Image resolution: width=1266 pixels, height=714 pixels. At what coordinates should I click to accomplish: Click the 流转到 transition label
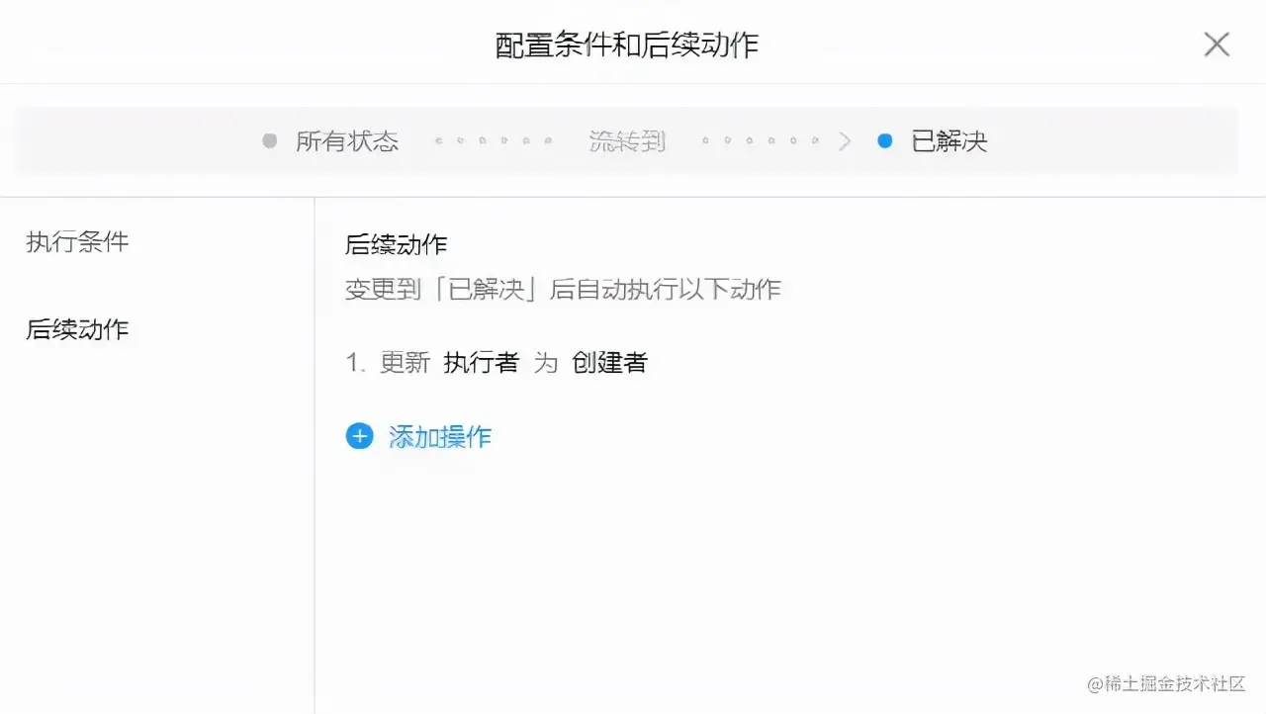coord(627,141)
